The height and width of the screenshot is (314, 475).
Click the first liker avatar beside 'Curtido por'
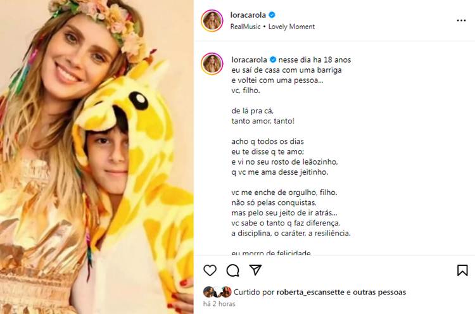point(208,292)
